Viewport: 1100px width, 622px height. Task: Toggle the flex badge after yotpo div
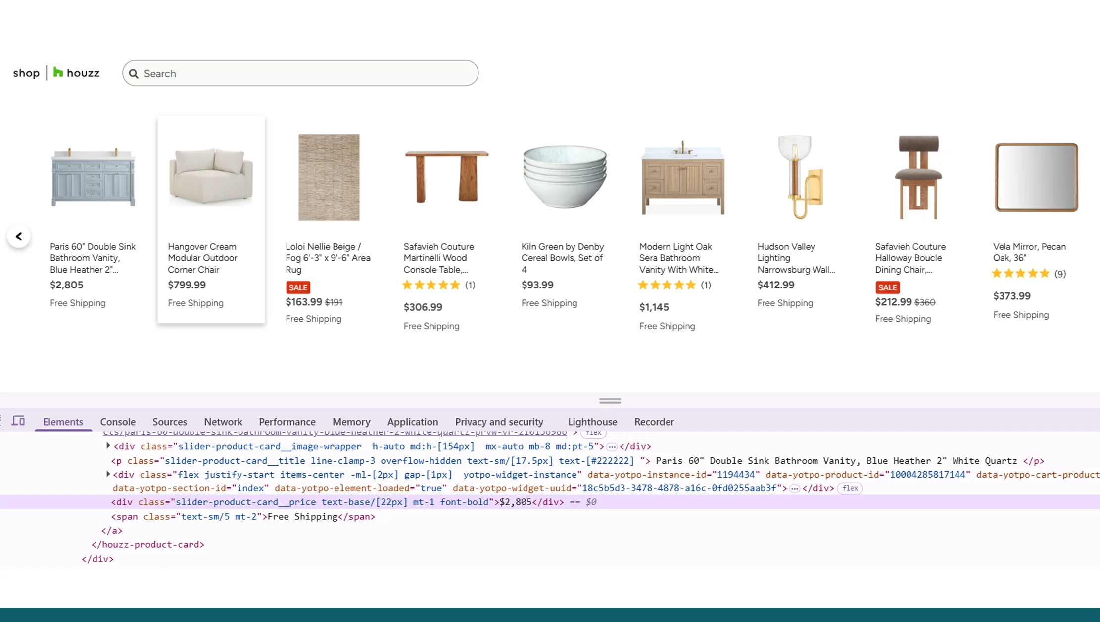[x=850, y=488]
